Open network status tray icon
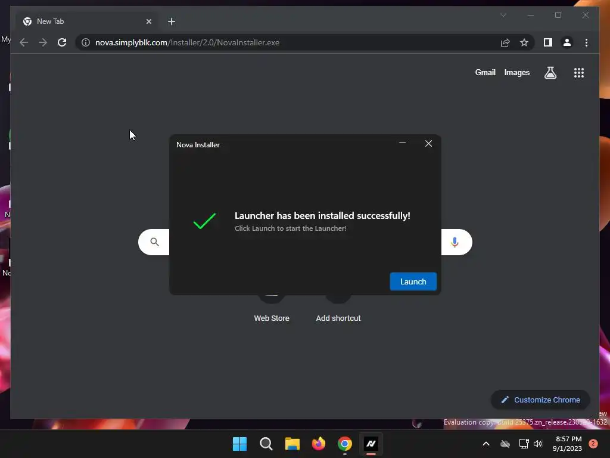Screen dimensions: 610x458 pyautogui.click(x=524, y=444)
